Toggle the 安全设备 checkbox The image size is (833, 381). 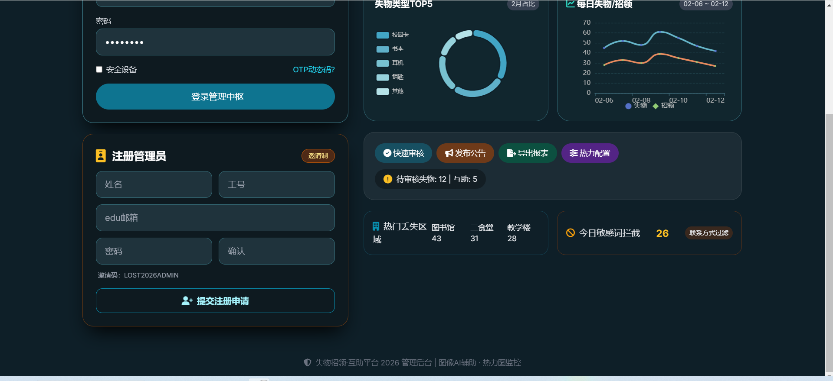click(x=99, y=69)
